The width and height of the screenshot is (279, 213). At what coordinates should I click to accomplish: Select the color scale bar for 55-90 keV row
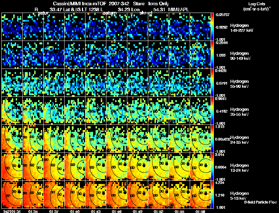212,83
